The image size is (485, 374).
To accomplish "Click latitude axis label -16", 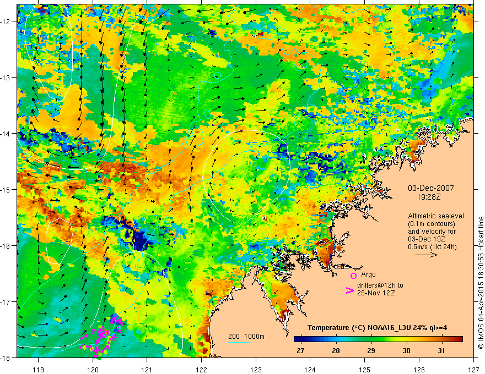I will tap(6, 246).
